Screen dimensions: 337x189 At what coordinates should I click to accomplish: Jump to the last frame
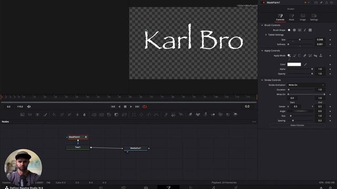(137, 107)
